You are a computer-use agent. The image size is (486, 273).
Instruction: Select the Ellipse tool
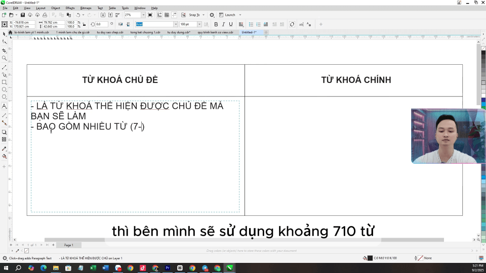(4, 89)
